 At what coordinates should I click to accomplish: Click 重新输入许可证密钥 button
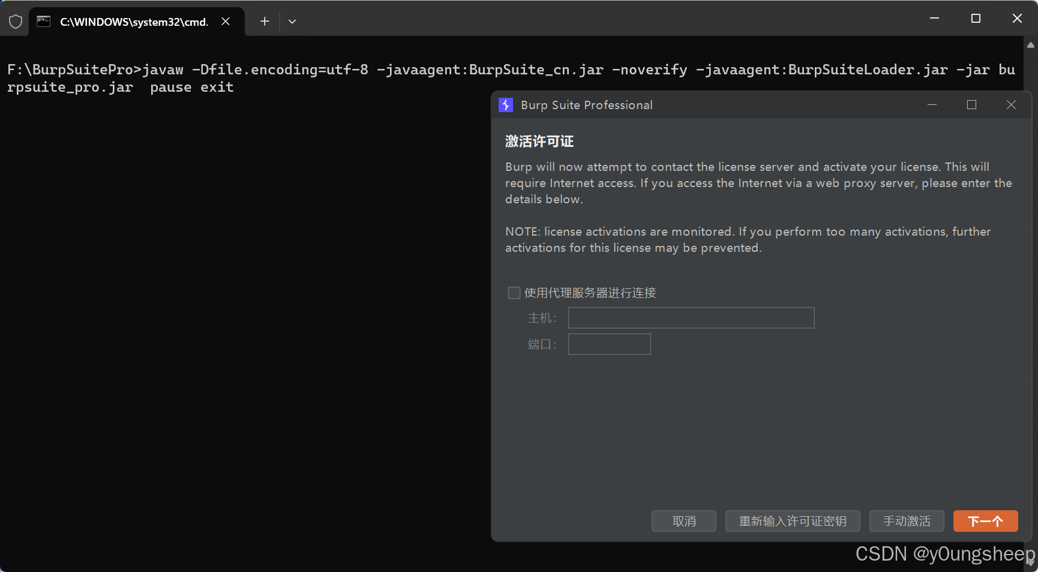click(x=793, y=521)
